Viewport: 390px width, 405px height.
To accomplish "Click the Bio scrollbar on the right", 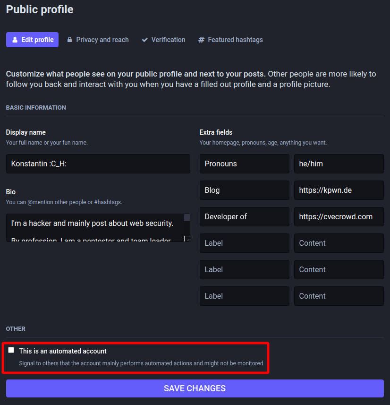I will [x=186, y=217].
